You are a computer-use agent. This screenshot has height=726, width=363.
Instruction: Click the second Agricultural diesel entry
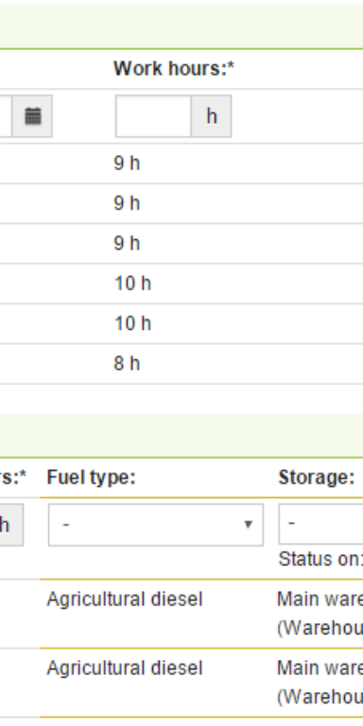tap(125, 668)
